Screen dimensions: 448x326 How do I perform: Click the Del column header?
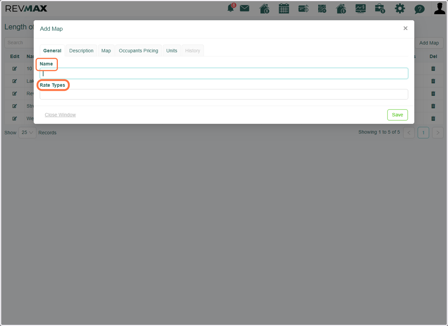click(433, 56)
